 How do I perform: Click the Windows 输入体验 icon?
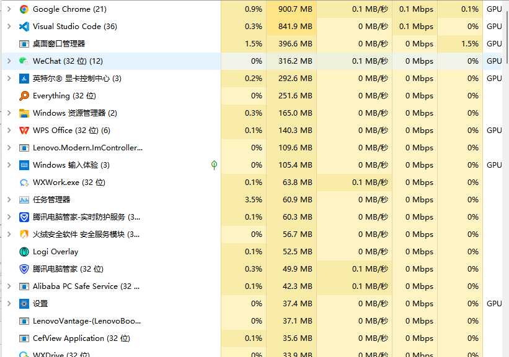[x=24, y=165]
